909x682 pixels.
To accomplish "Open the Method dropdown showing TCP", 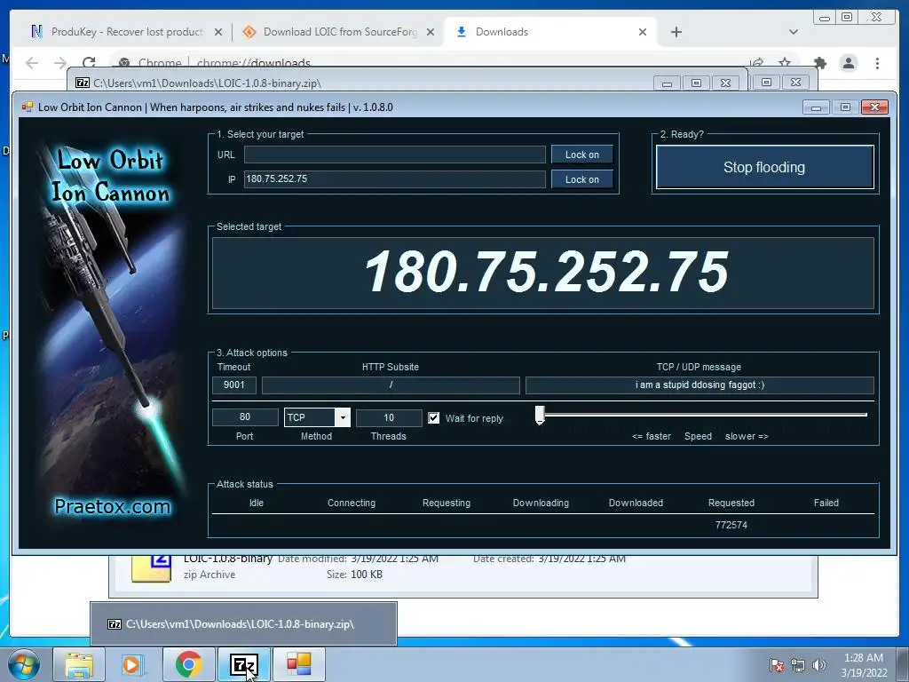I will tap(317, 417).
